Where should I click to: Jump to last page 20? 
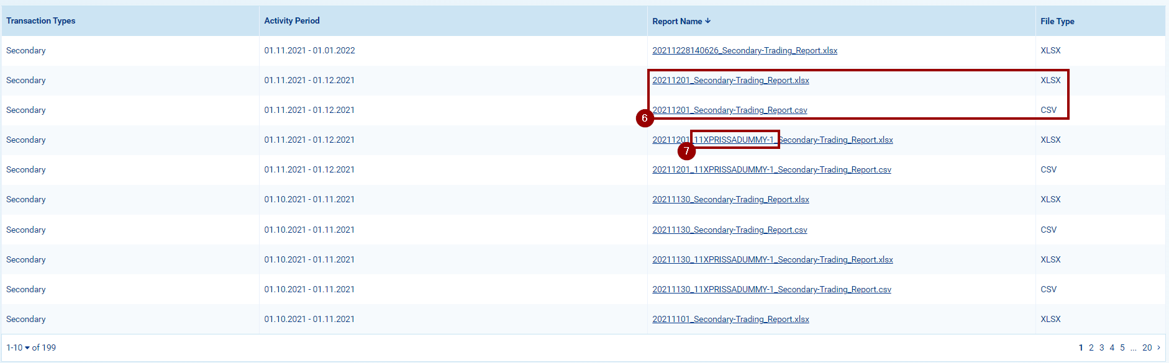click(x=1147, y=347)
